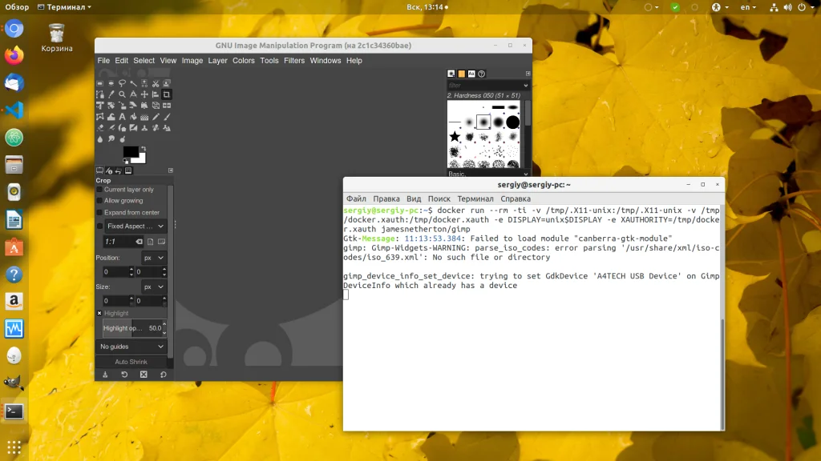
Task: Select the Rectangle Select tool in GIMP
Action: coord(100,83)
